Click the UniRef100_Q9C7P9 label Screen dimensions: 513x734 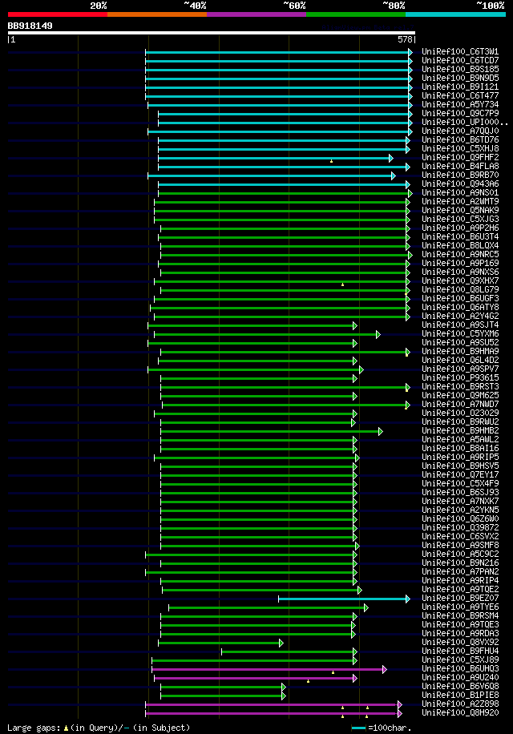click(x=460, y=113)
